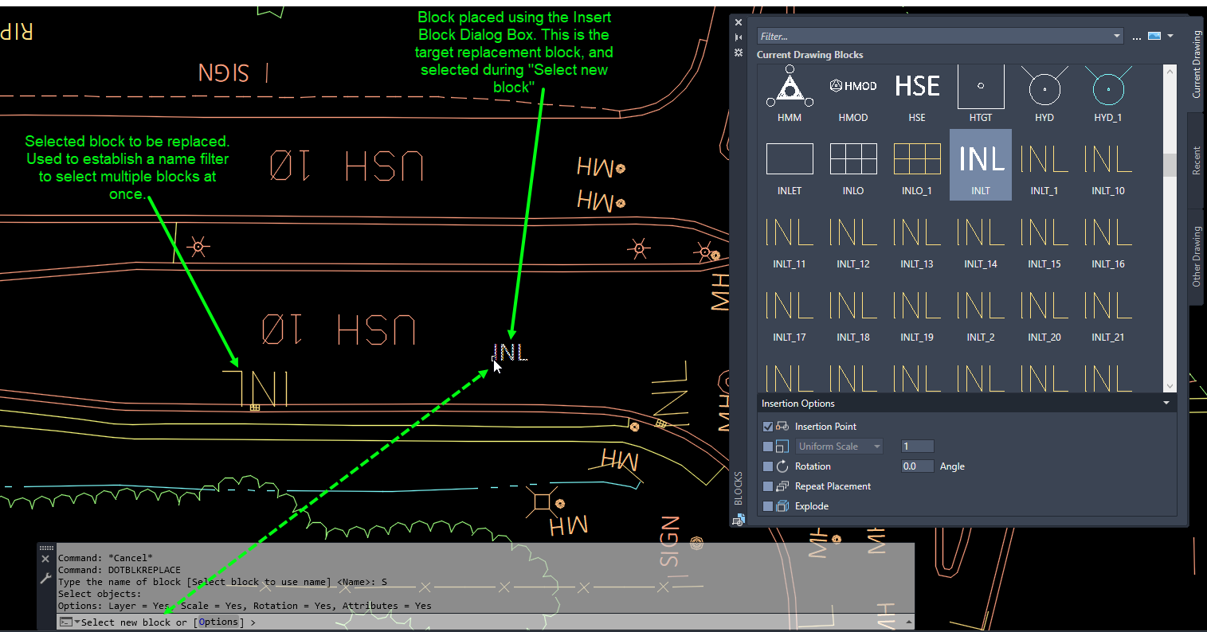Click the palette Auto-hide icon
Screen dimensions: 1207x632
[x=739, y=37]
